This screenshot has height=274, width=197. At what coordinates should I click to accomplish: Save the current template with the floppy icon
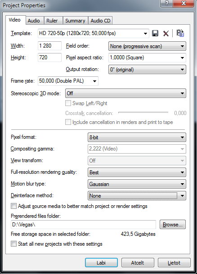(155, 33)
